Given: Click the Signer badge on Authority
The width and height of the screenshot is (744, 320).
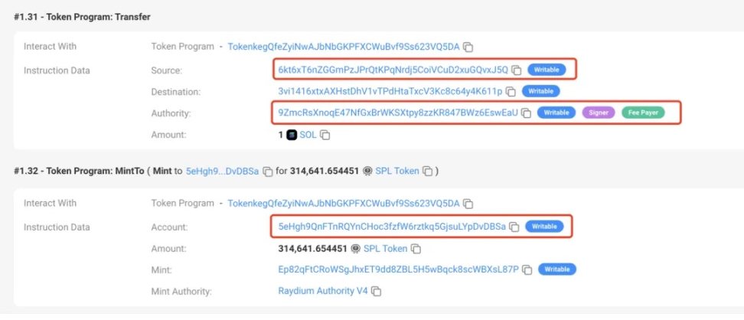Looking at the screenshot, I should 599,113.
